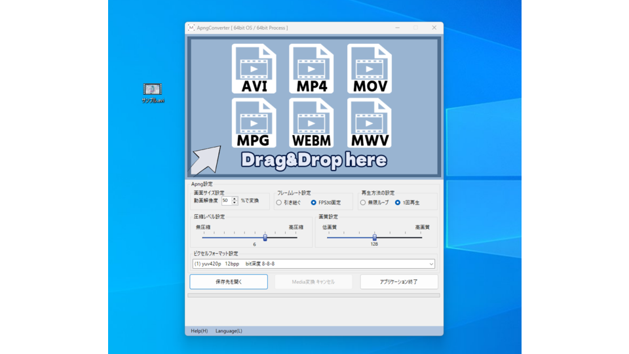Click the 無圧縮 label
The height and width of the screenshot is (354, 629).
tap(203, 227)
